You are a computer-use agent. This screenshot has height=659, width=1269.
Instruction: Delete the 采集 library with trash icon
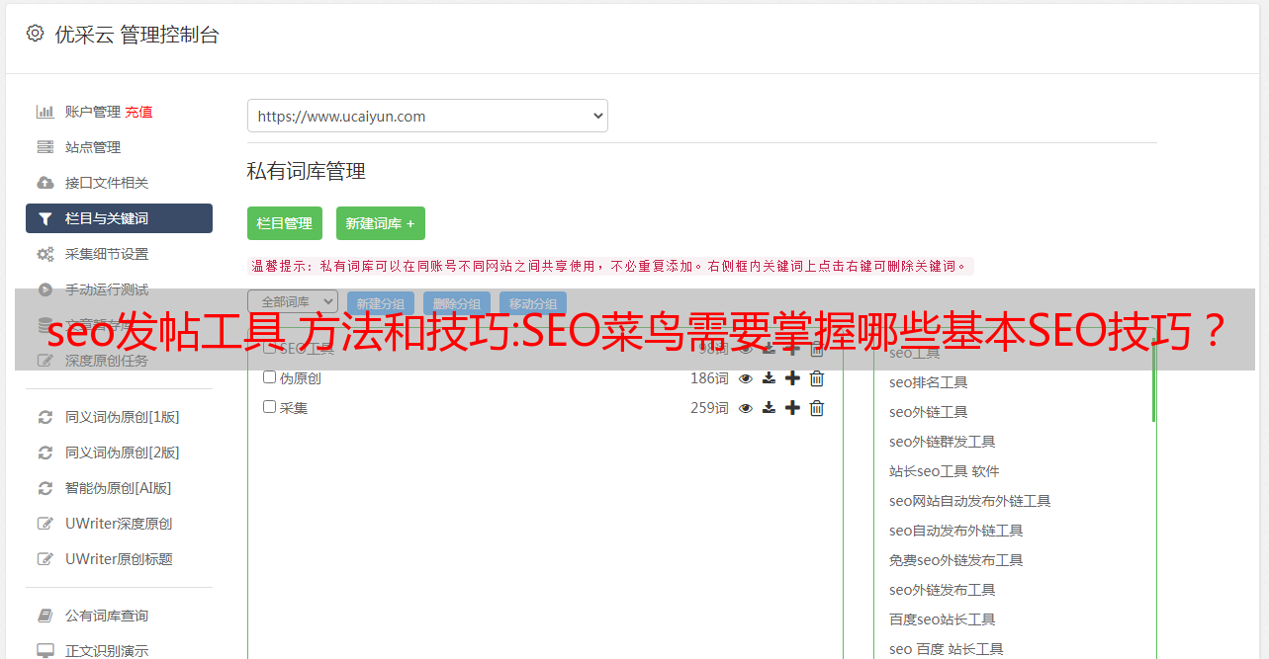(816, 408)
